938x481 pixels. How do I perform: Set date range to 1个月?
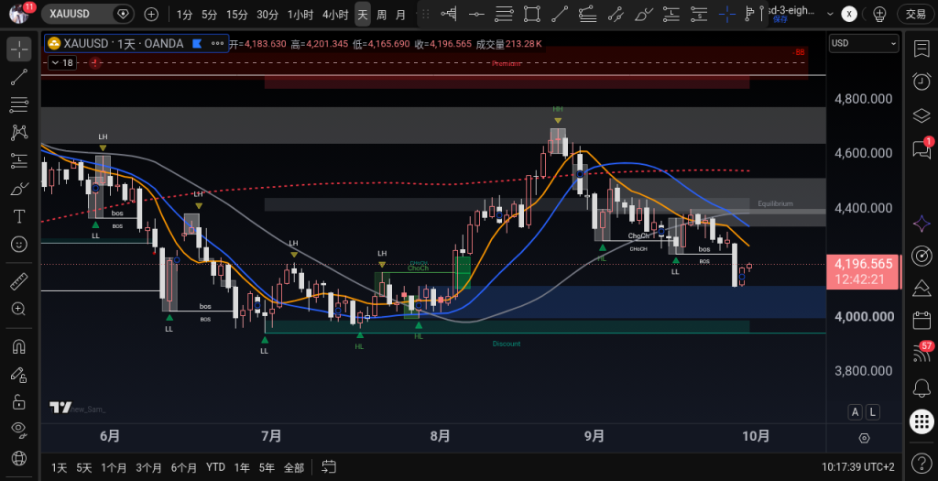(x=114, y=467)
